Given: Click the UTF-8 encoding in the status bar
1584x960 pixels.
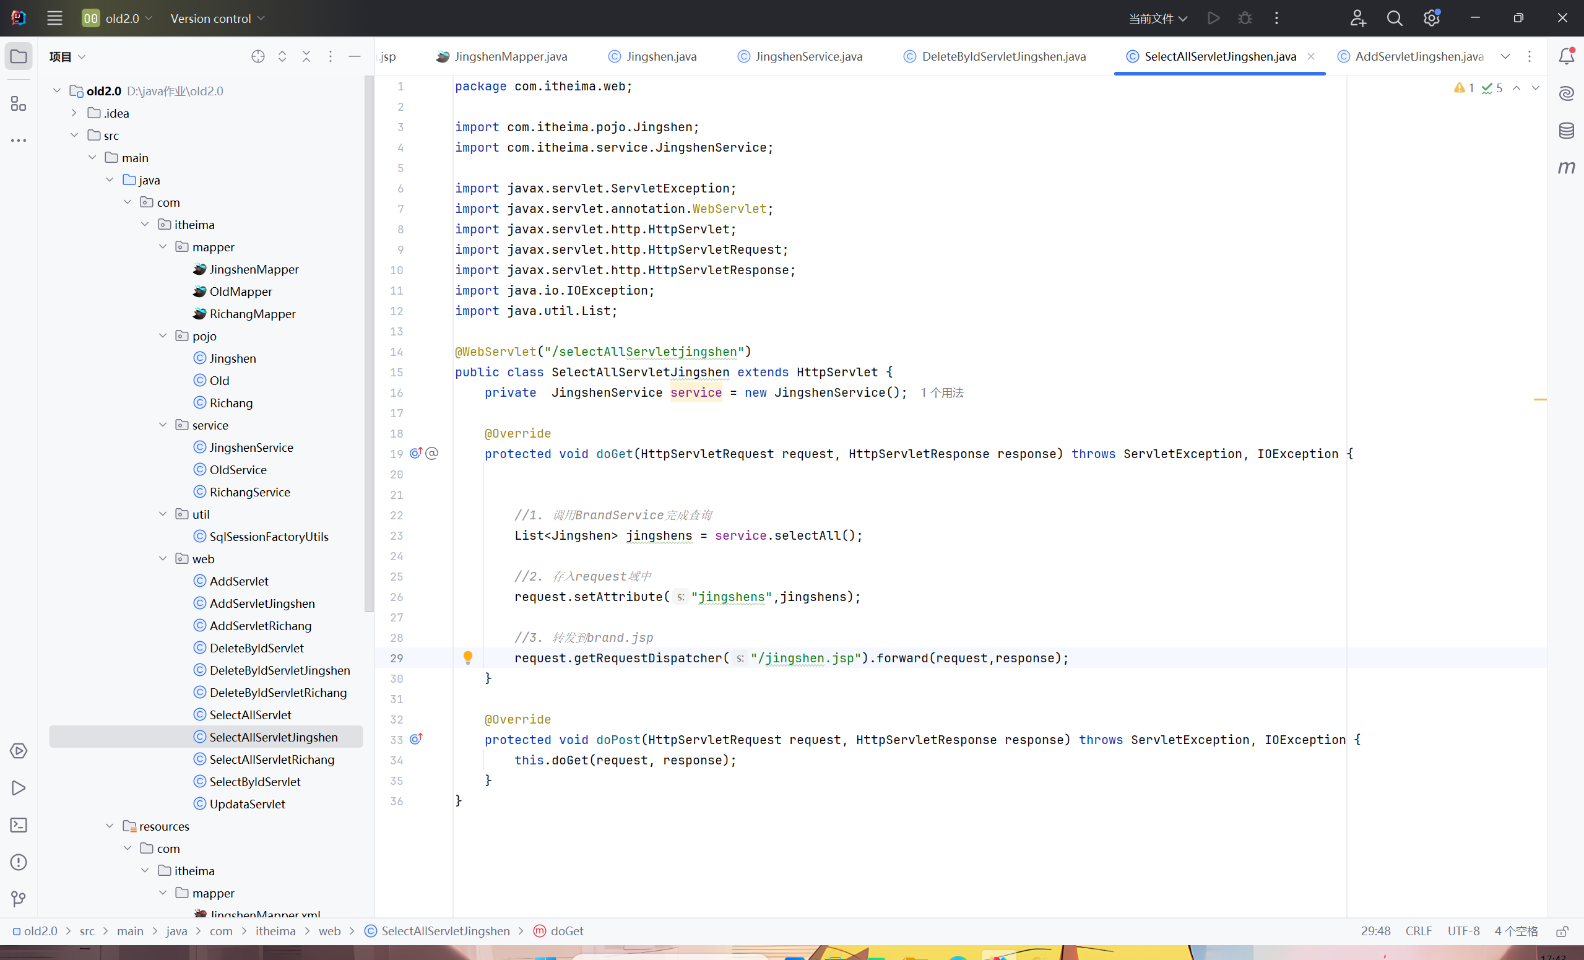Looking at the screenshot, I should point(1463,931).
